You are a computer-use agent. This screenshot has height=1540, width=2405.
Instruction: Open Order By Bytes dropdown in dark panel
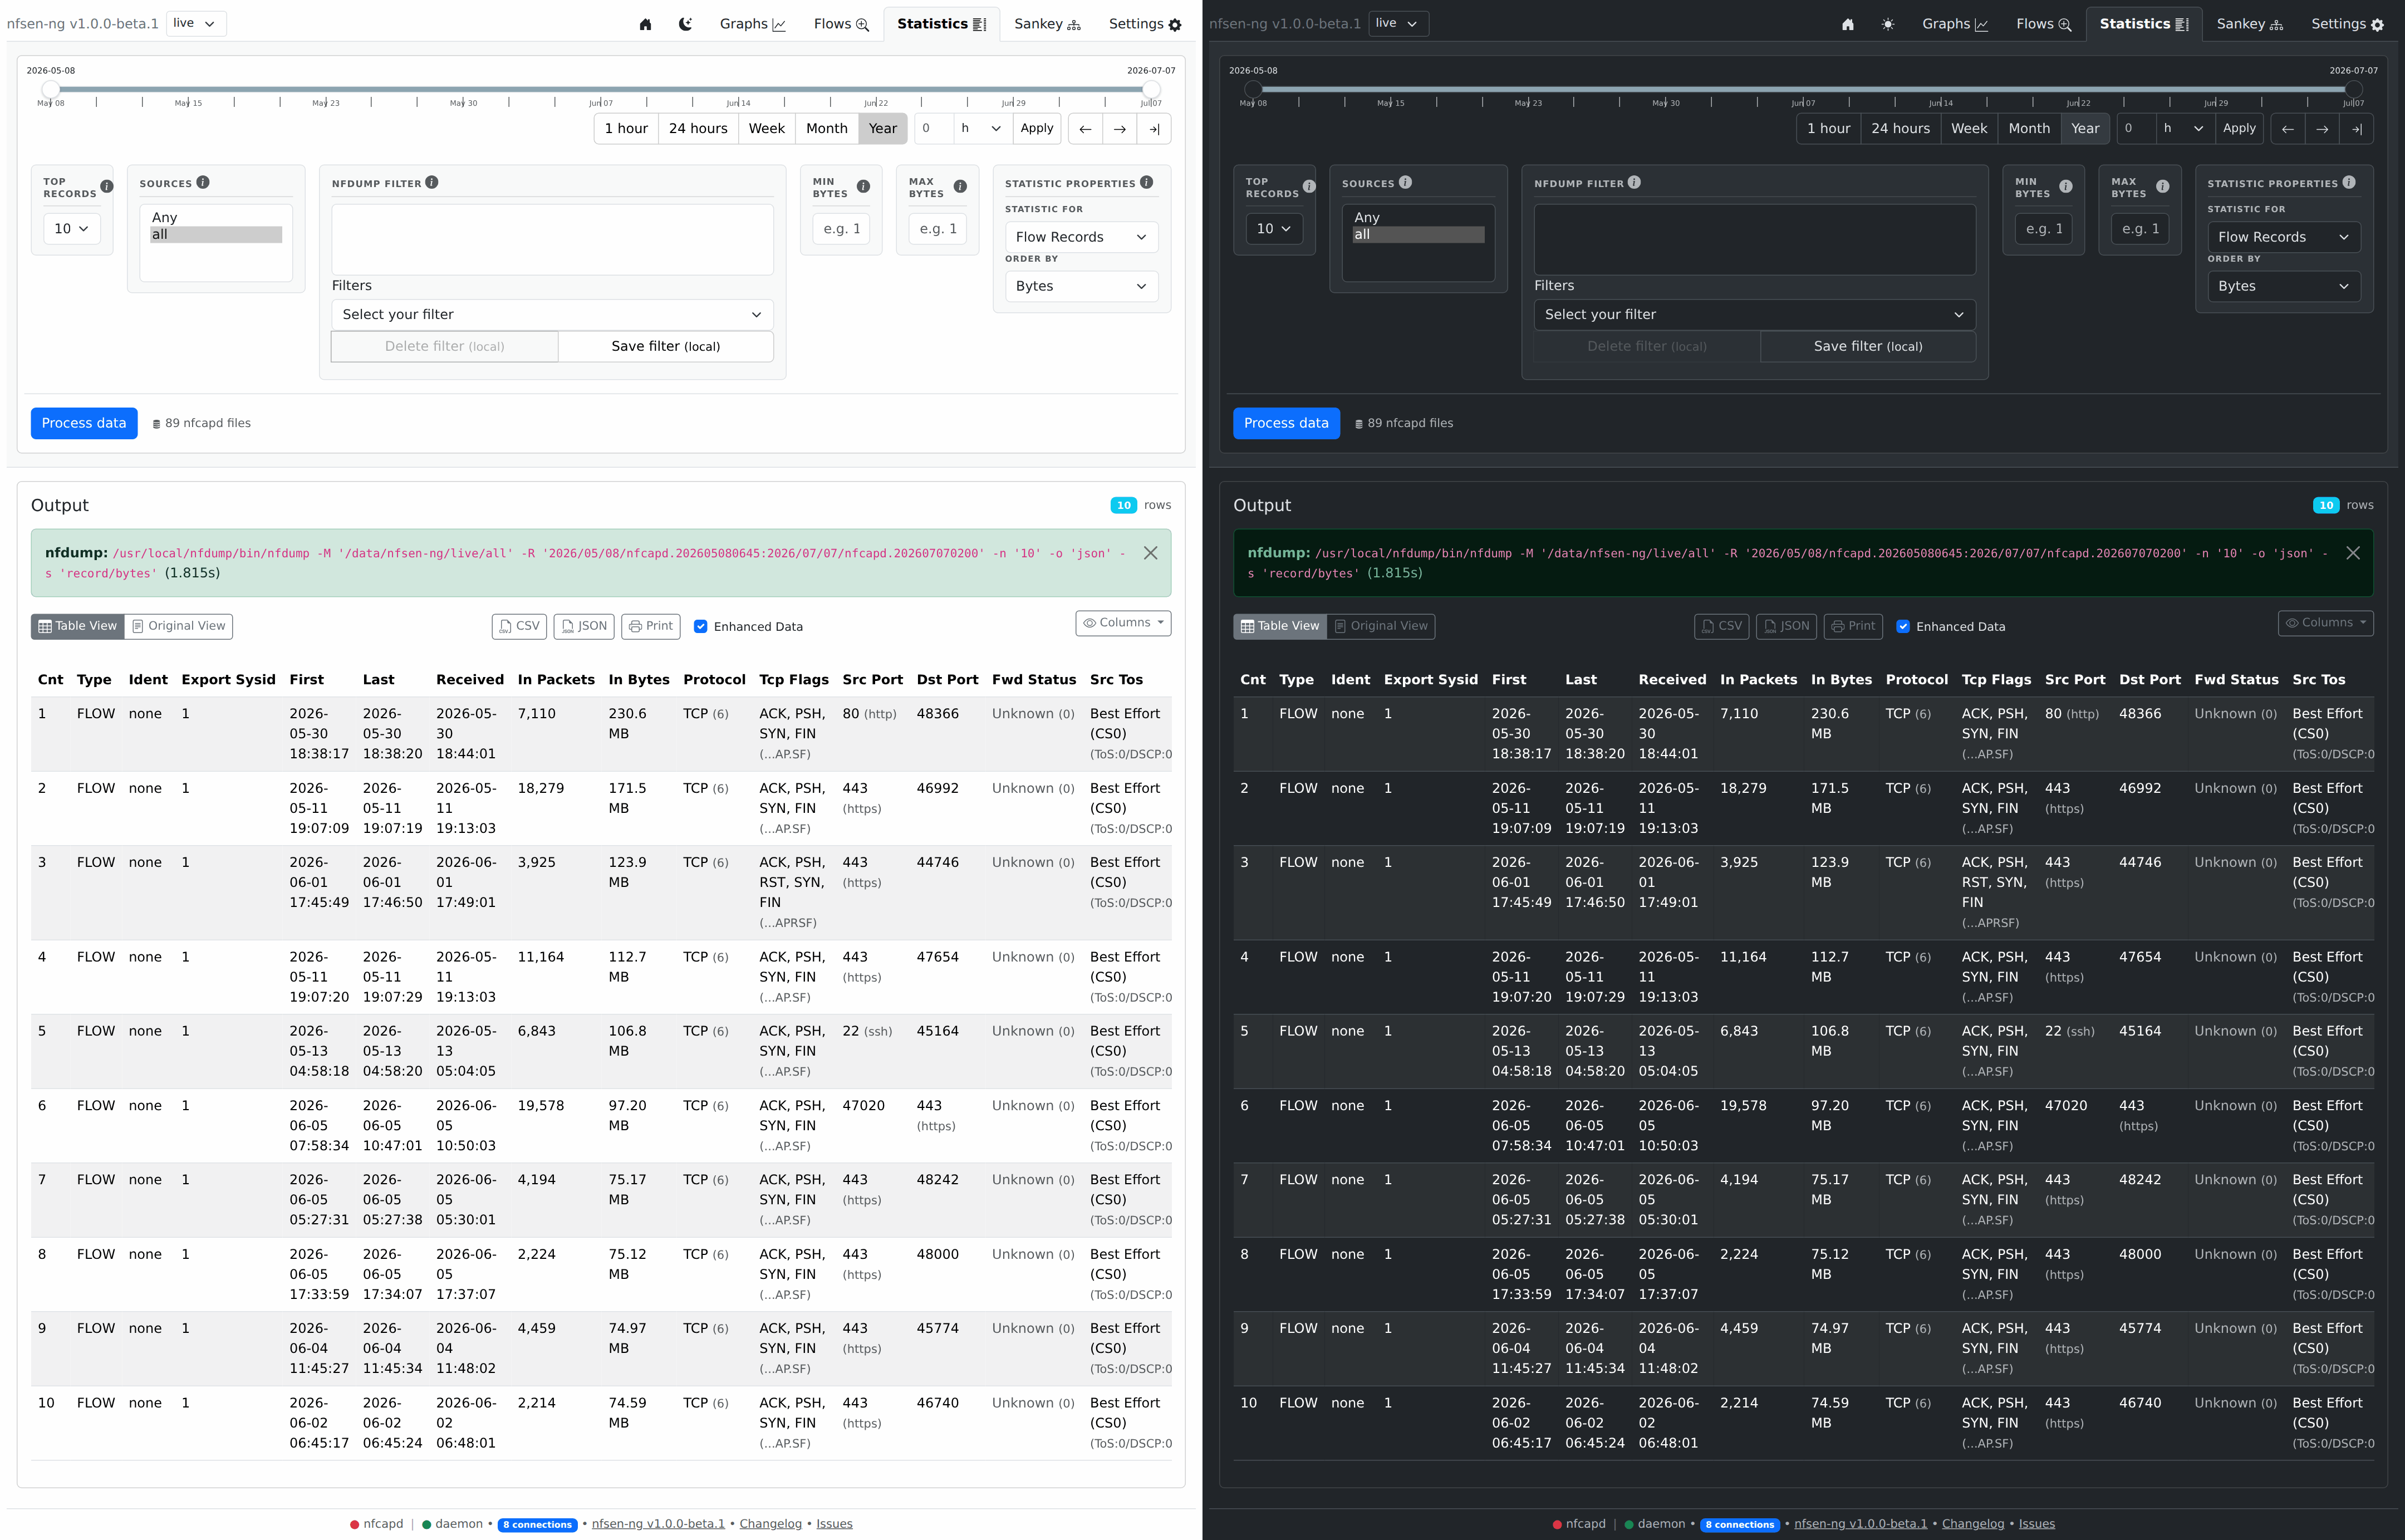click(x=2284, y=286)
